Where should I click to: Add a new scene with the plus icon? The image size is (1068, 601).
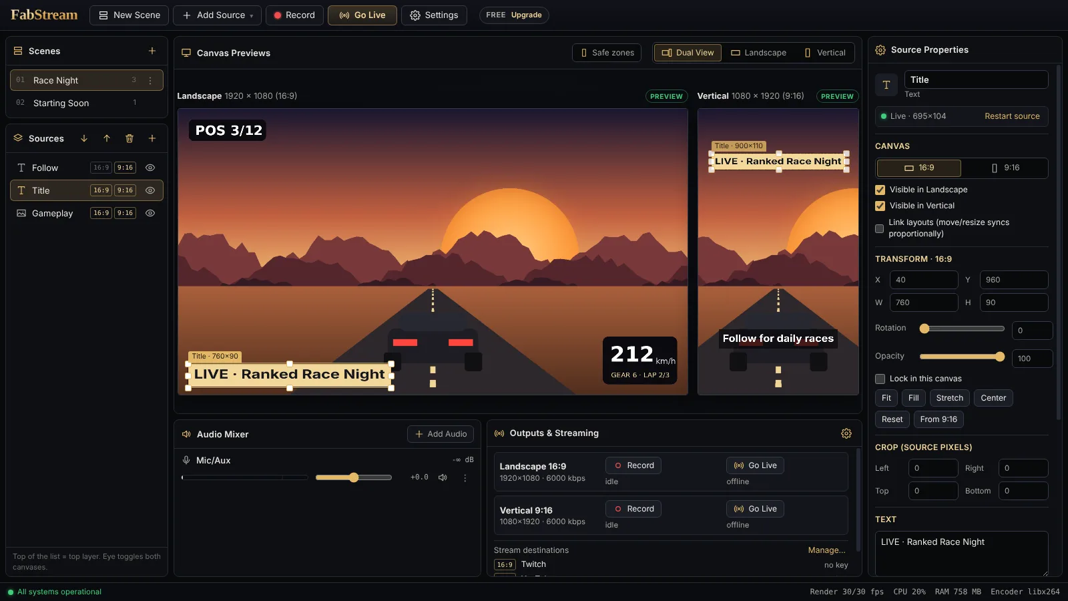pyautogui.click(x=152, y=51)
